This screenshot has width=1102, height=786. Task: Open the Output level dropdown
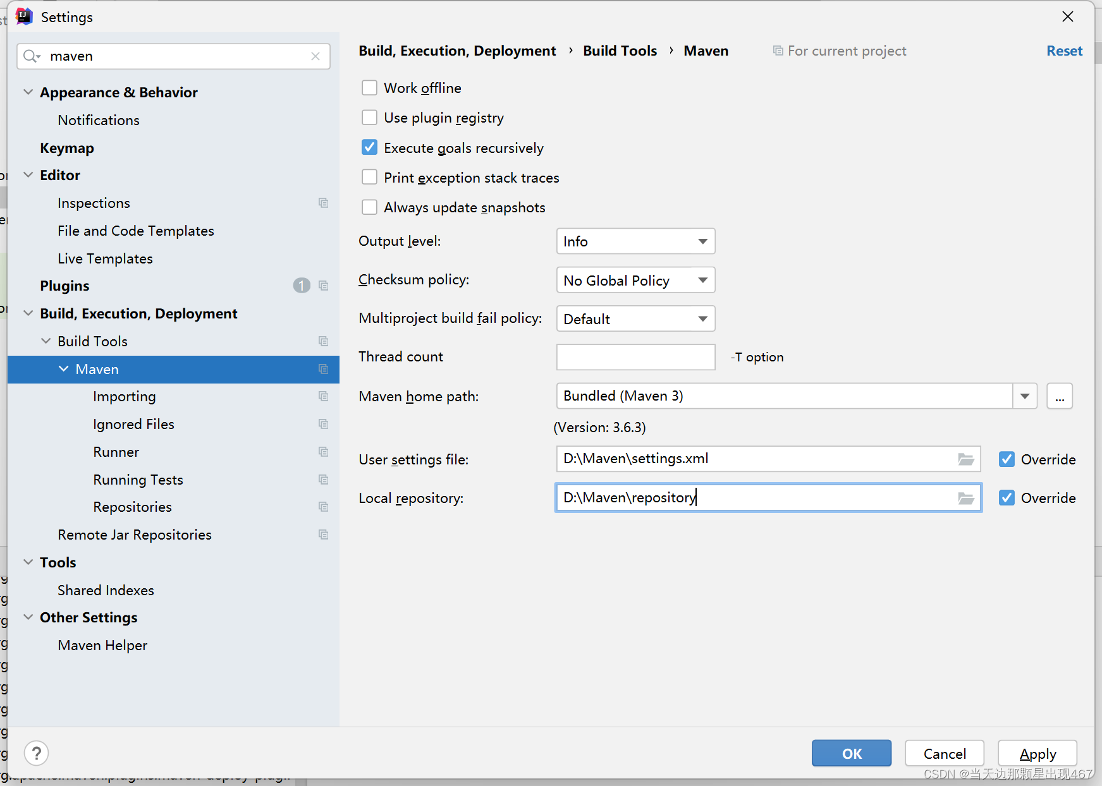tap(635, 241)
